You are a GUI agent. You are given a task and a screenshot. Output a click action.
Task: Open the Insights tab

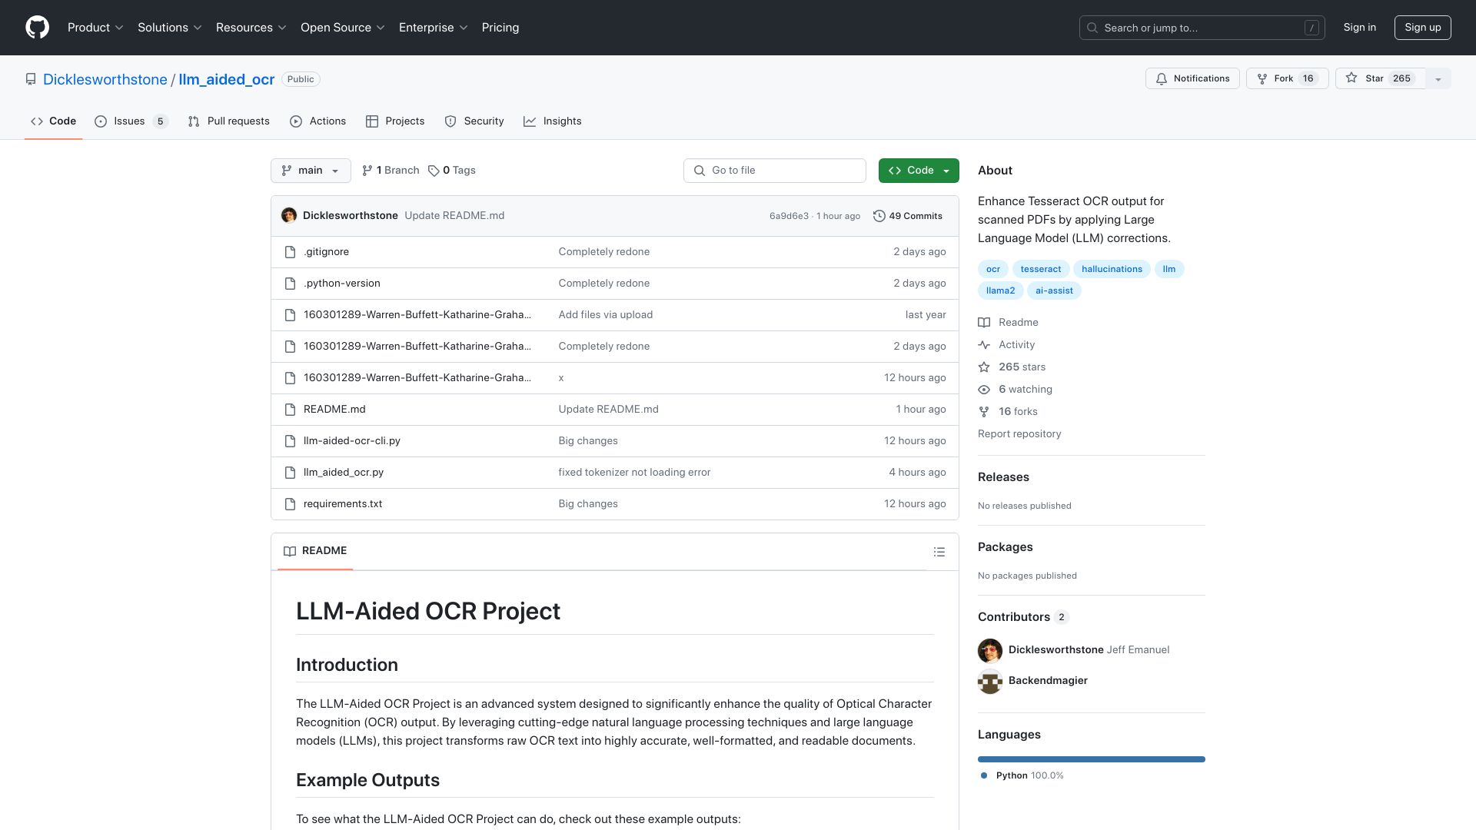(553, 121)
